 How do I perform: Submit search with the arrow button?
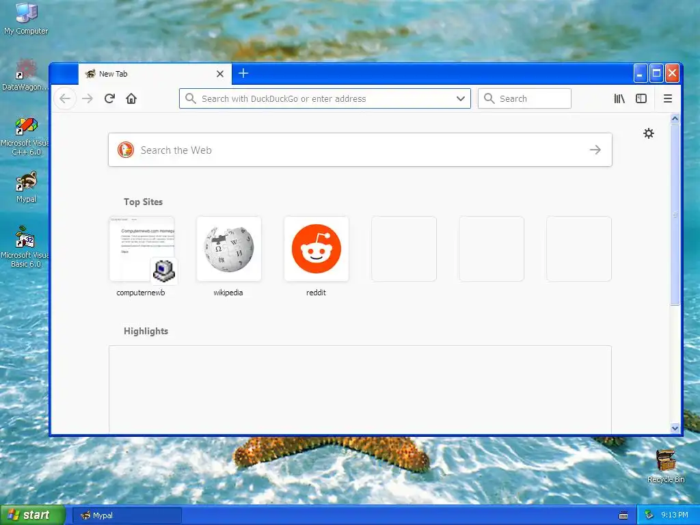click(595, 150)
